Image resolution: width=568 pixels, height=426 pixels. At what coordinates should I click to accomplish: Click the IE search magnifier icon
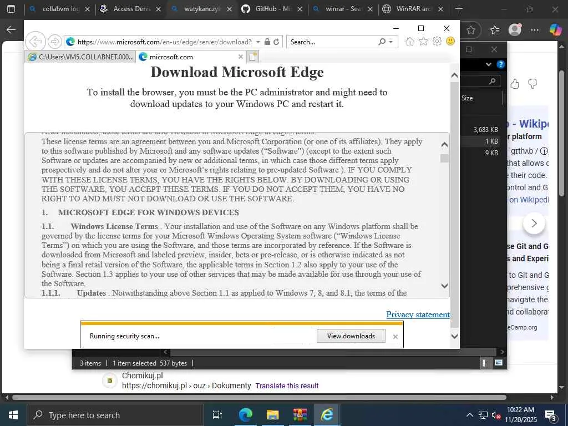point(382,42)
